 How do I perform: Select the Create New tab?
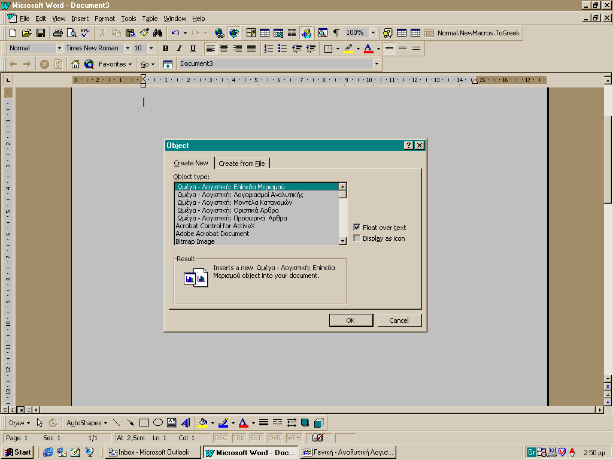tap(191, 163)
